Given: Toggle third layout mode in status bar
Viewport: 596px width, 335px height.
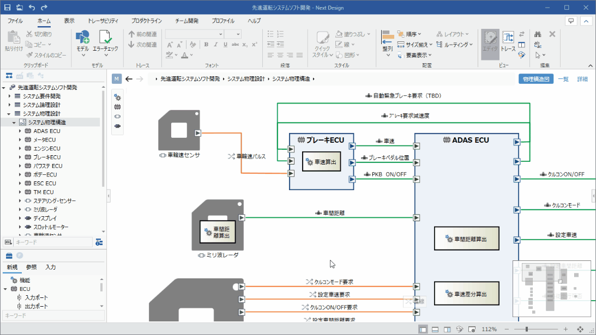Looking at the screenshot, I should click(447, 330).
